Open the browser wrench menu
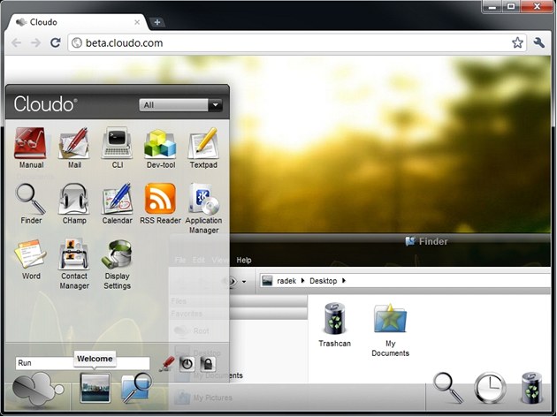The image size is (557, 417). coord(539,43)
